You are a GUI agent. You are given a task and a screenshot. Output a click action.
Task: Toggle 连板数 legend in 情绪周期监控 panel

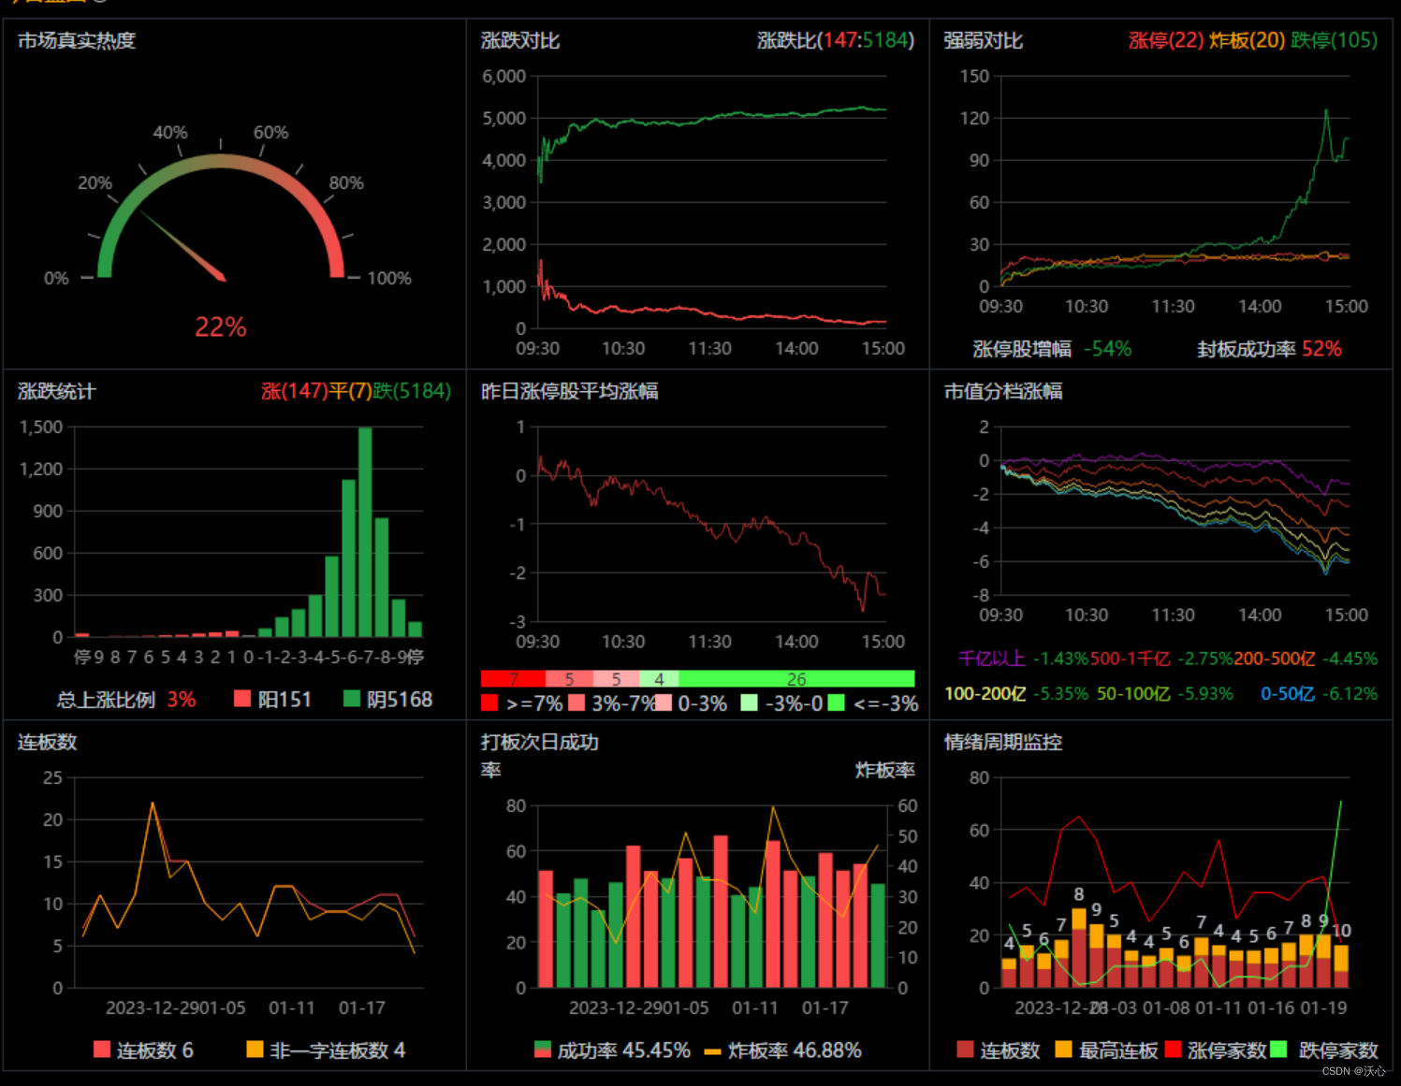999,1050
